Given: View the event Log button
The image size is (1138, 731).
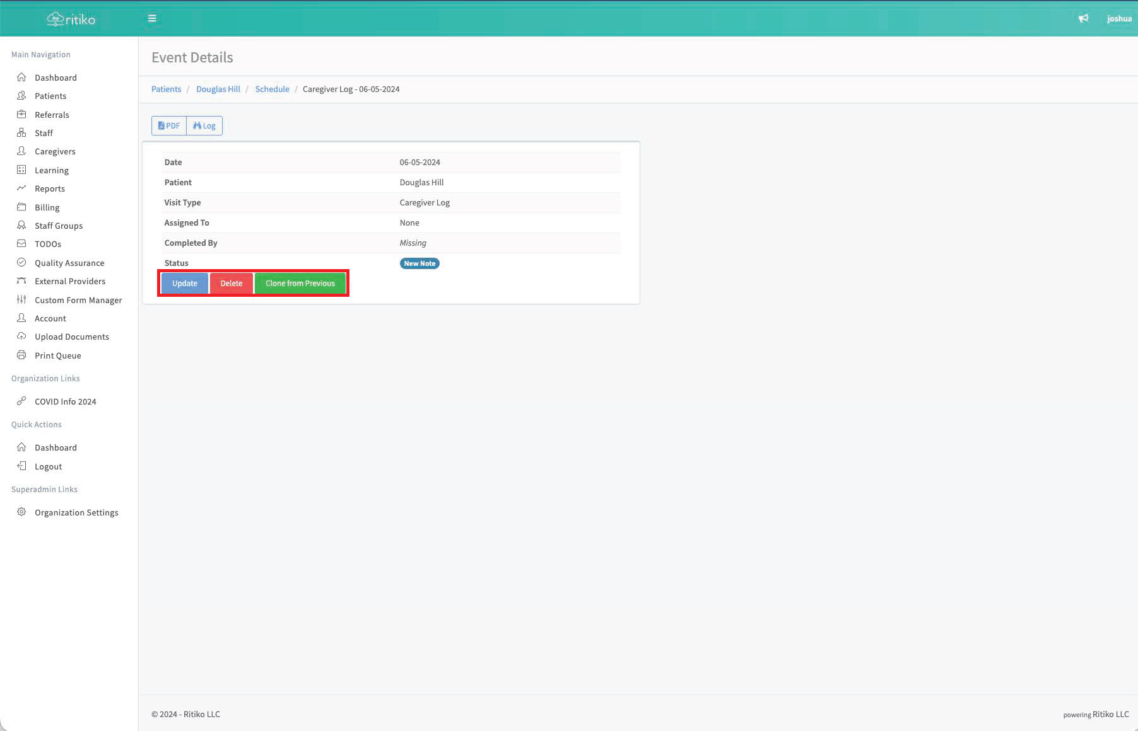Looking at the screenshot, I should coord(204,125).
